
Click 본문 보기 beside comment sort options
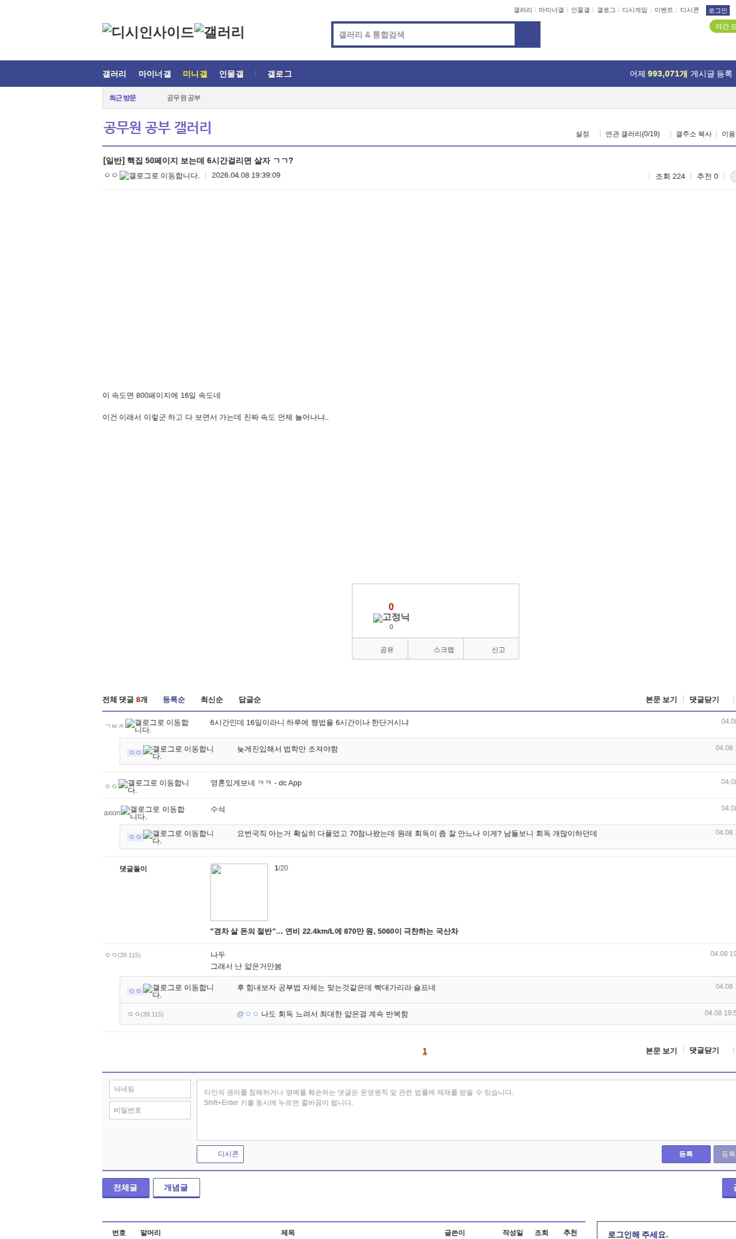(661, 700)
